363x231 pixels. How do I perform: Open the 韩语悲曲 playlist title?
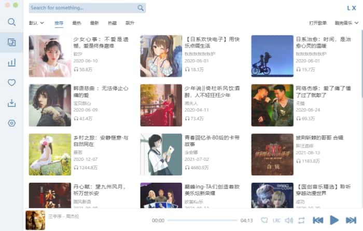tap(101, 91)
